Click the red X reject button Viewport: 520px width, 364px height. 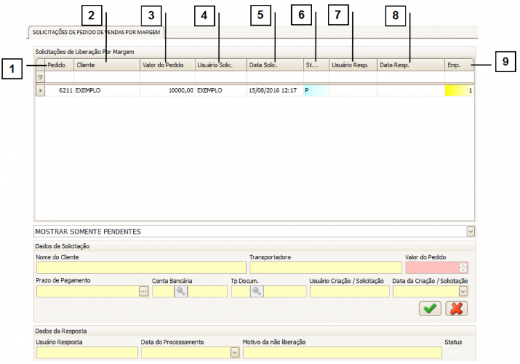tap(456, 309)
